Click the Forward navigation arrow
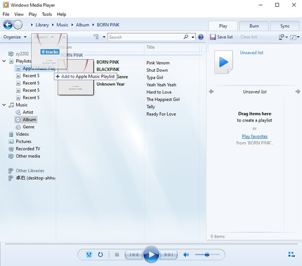This screenshot has height=266, width=302. pyautogui.click(x=18, y=25)
